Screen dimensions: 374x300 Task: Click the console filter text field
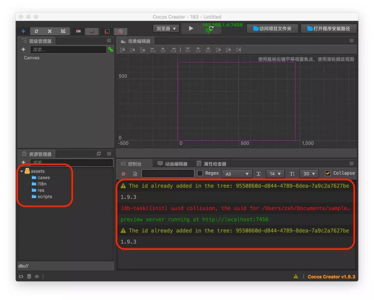pos(168,174)
